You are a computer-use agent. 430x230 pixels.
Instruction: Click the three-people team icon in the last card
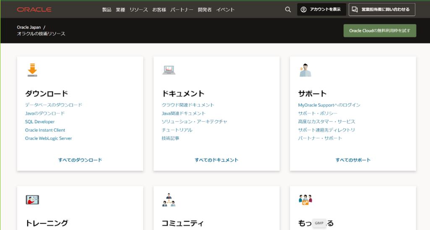[305, 200]
